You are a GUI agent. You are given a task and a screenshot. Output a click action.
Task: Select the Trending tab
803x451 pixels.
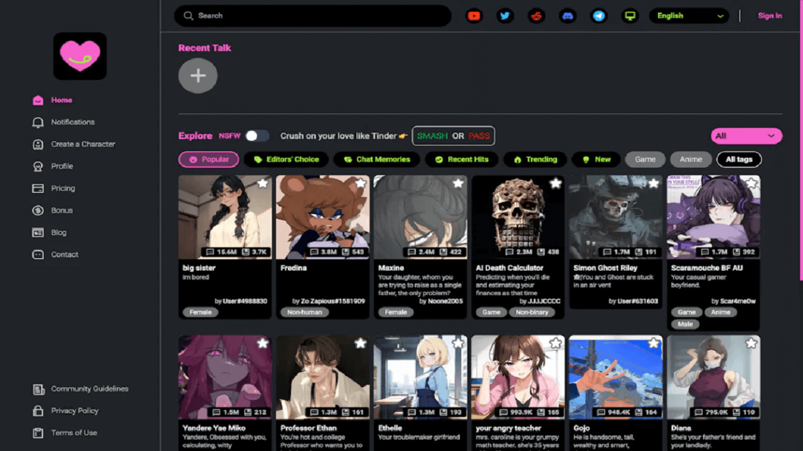pos(535,159)
